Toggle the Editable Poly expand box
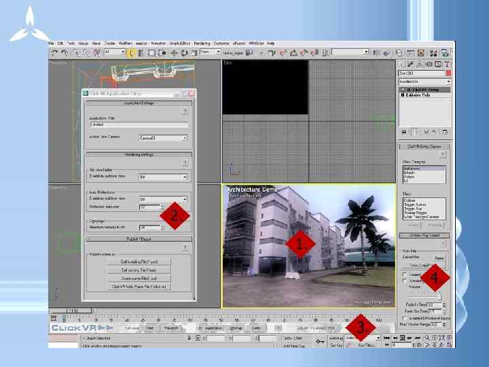This screenshot has height=367, width=489. tap(402, 94)
